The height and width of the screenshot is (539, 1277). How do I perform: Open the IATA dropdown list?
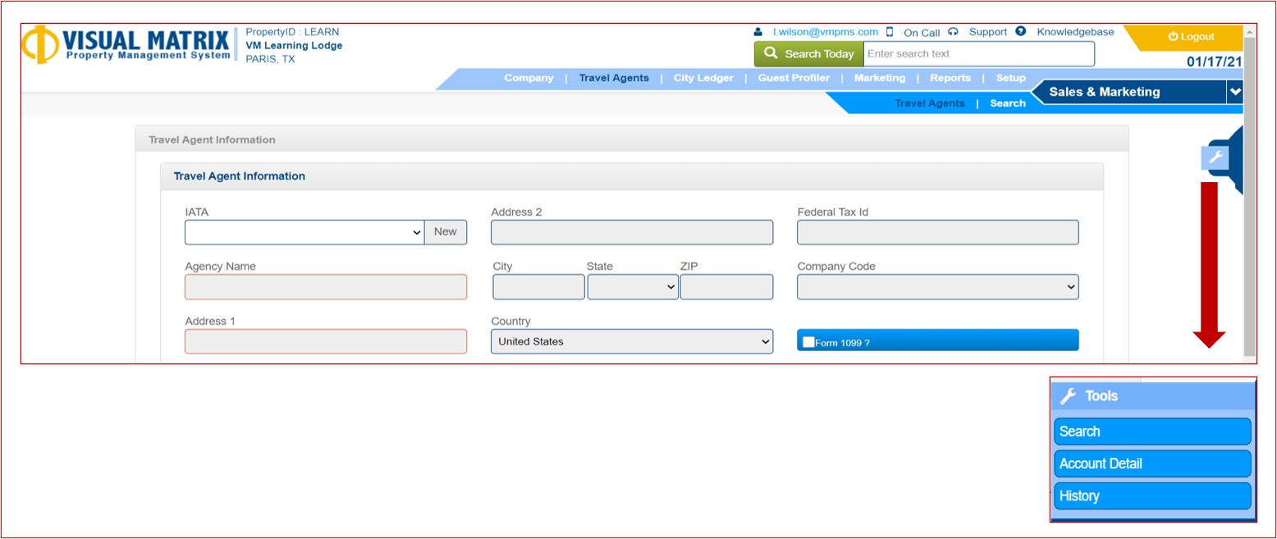(304, 232)
